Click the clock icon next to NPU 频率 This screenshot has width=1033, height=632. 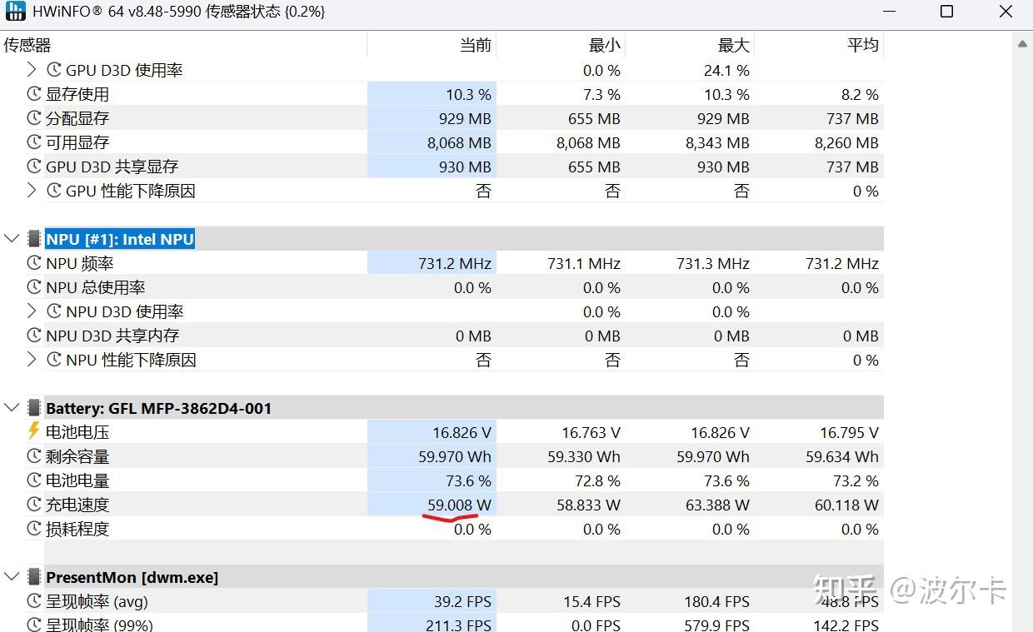pos(34,263)
